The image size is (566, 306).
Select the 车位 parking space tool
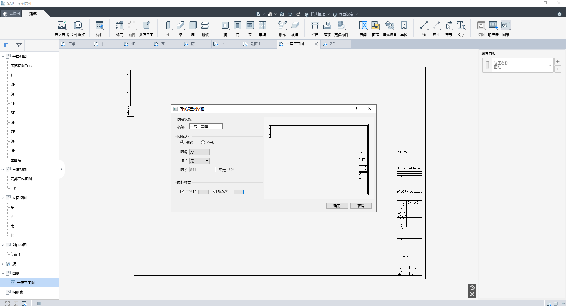click(404, 29)
